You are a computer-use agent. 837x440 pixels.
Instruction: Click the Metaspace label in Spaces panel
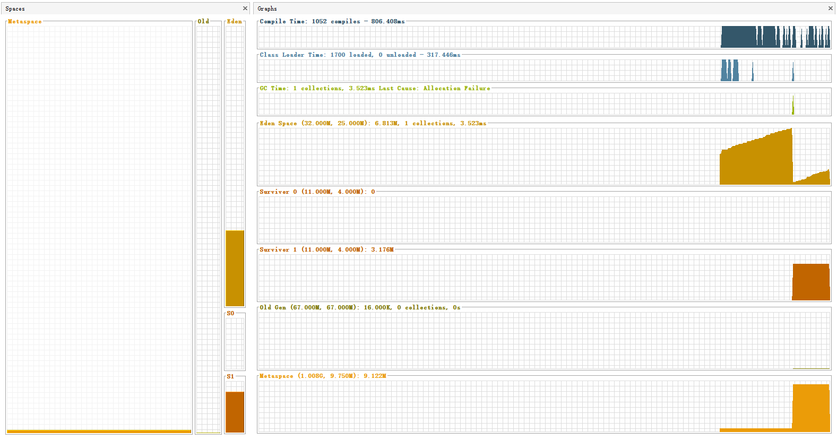pyautogui.click(x=25, y=22)
